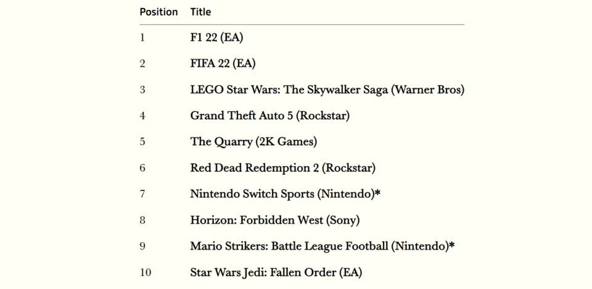This screenshot has height=289, width=592.
Task: Click the Position column header
Action: (158, 12)
